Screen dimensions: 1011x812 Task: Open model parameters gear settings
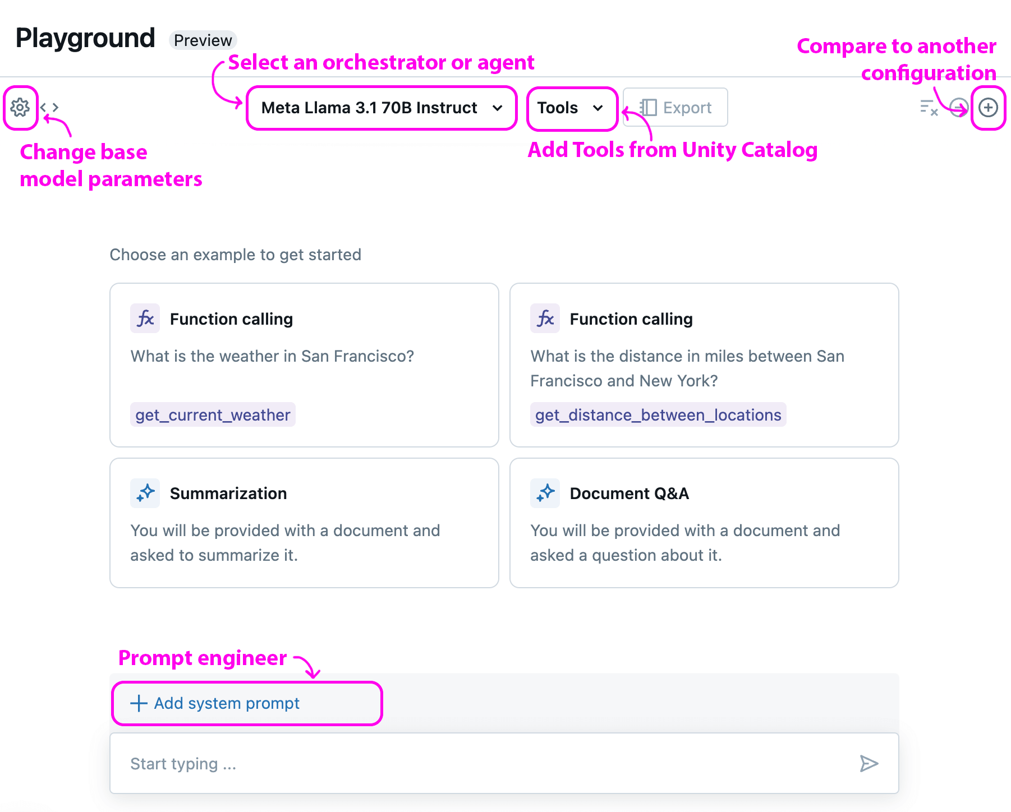tap(20, 107)
